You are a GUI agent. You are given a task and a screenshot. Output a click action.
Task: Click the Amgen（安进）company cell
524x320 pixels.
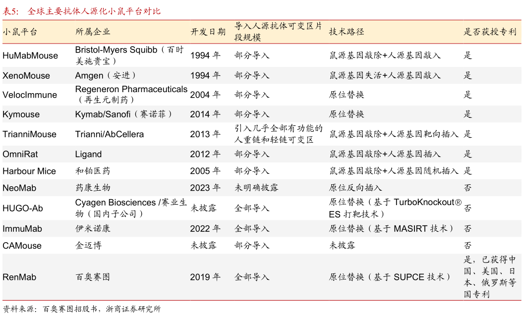coord(105,75)
